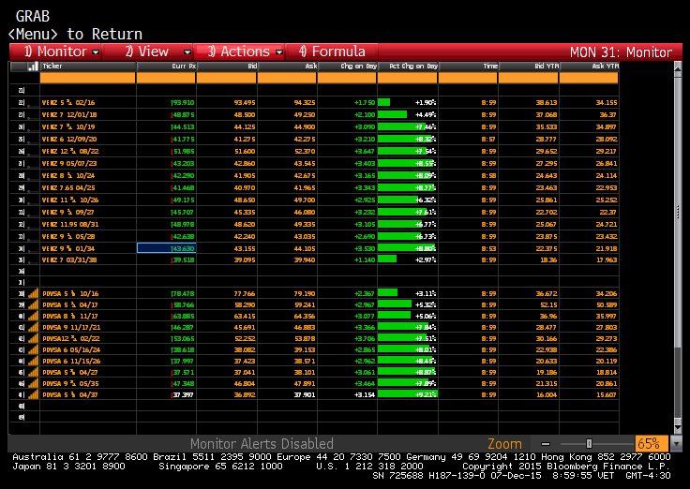
Task: Click the scrollbar down arrow
Action: click(678, 427)
